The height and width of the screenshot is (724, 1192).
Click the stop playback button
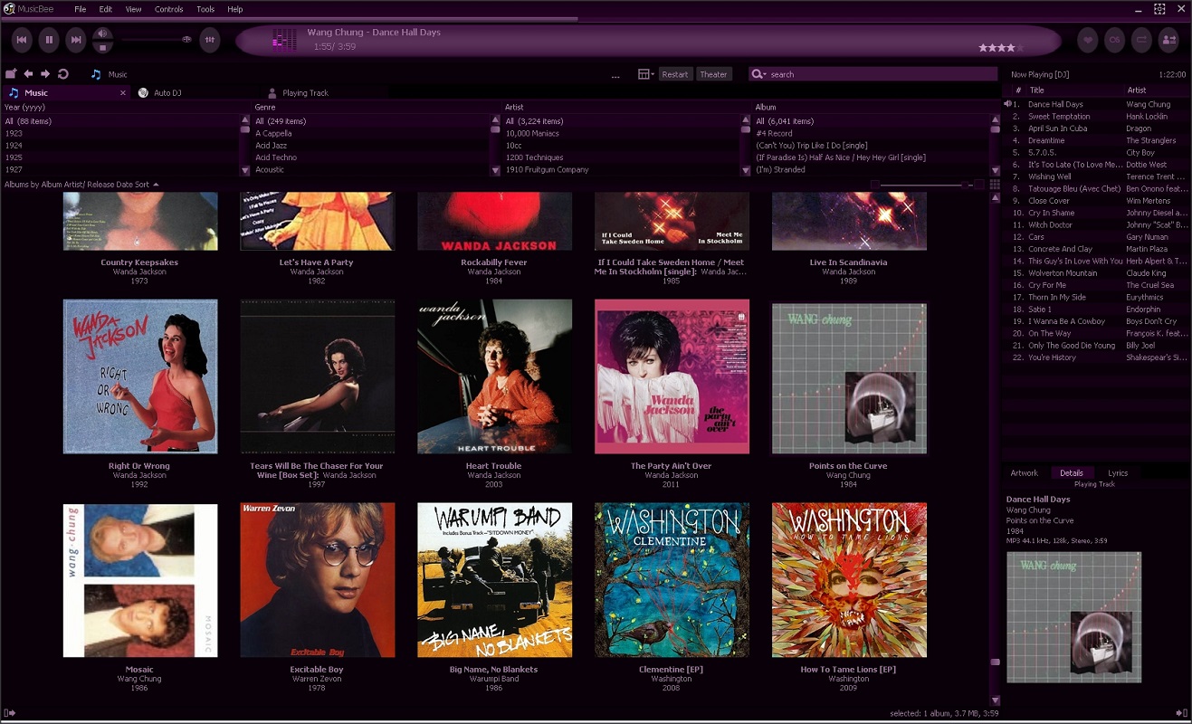point(103,47)
